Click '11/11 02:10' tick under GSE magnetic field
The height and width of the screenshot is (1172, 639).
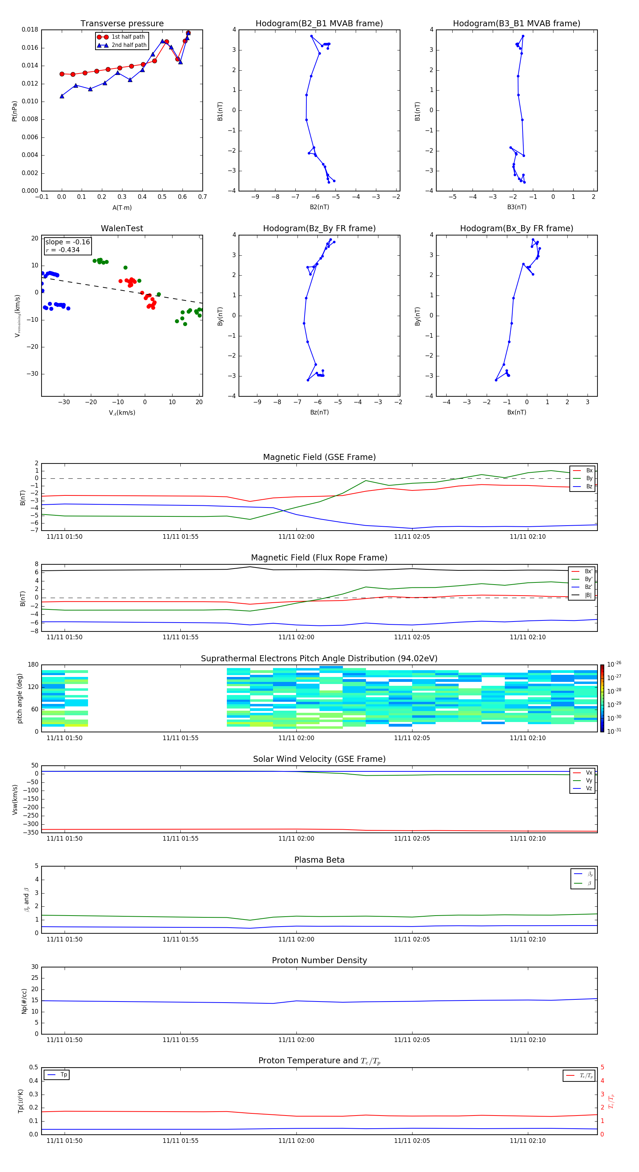tap(528, 536)
